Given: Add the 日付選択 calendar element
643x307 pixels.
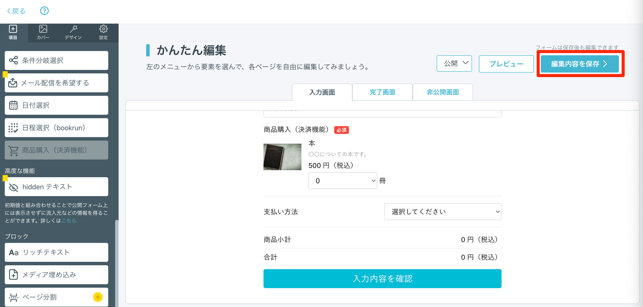Looking at the screenshot, I should 57,105.
